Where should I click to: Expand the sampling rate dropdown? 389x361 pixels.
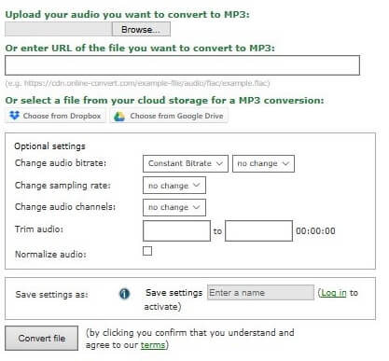coord(174,186)
